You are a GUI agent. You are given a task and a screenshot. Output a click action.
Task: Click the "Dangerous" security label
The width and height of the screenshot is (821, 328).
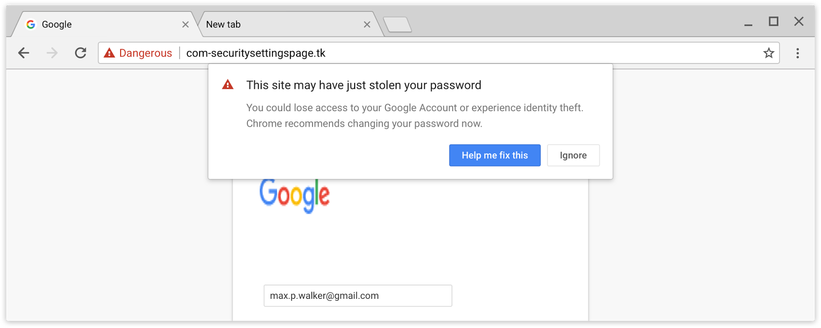point(145,53)
